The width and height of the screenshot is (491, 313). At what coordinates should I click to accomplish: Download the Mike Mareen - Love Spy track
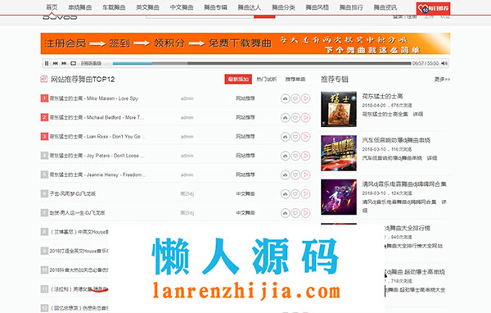[285, 98]
